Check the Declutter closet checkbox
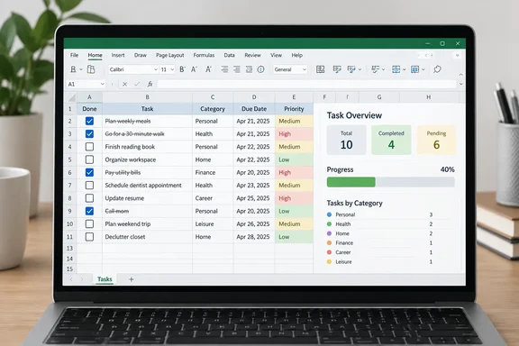This screenshot has height=346, width=519. coord(89,237)
